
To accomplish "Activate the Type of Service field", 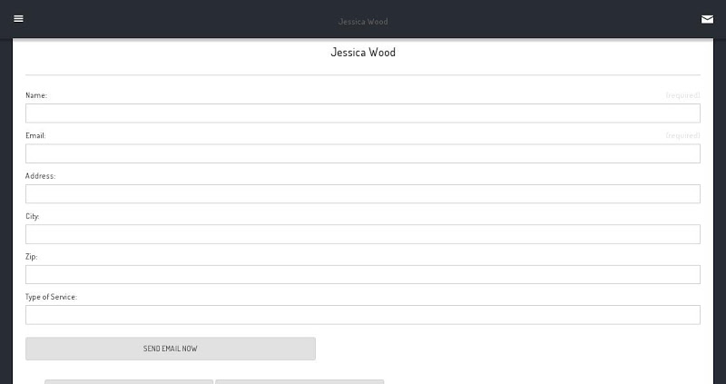I will 362,314.
